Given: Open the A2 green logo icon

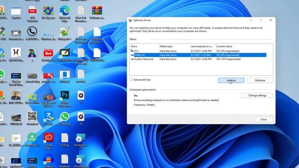Looking at the screenshot, I should 32,97.
